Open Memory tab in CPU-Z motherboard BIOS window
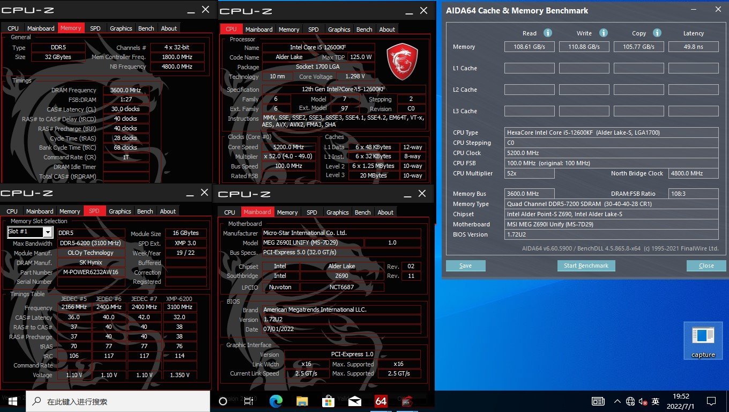This screenshot has height=412, width=729. [287, 212]
